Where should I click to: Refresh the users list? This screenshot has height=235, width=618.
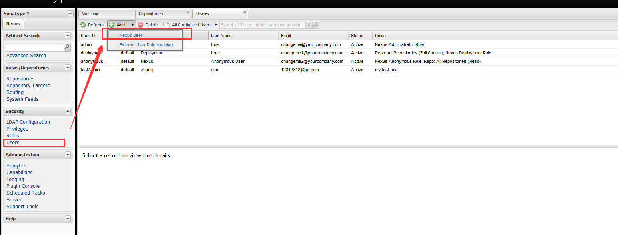point(92,25)
